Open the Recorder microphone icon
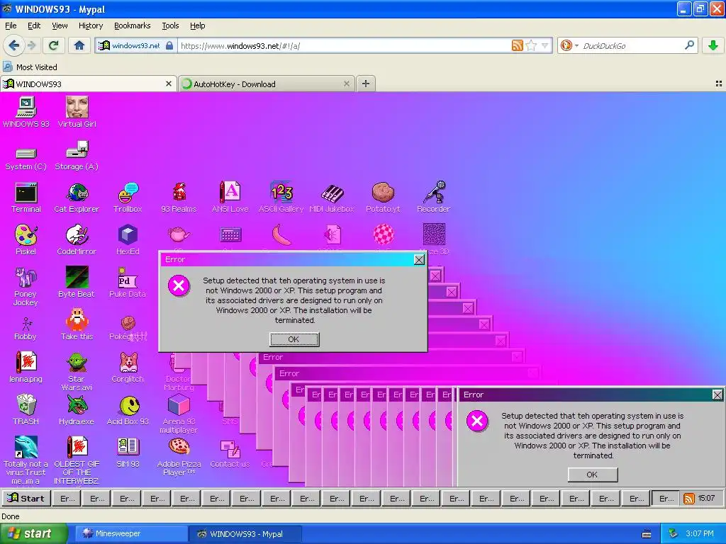 point(434,198)
